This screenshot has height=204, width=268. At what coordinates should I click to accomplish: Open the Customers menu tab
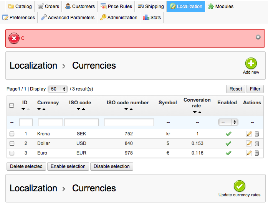click(x=80, y=6)
